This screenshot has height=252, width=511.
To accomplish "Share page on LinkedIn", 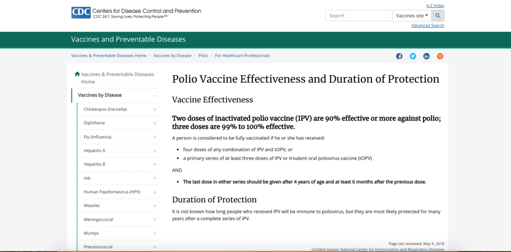I will click(426, 56).
